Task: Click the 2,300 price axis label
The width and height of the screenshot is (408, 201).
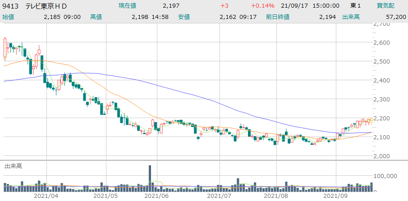Action: point(382,99)
